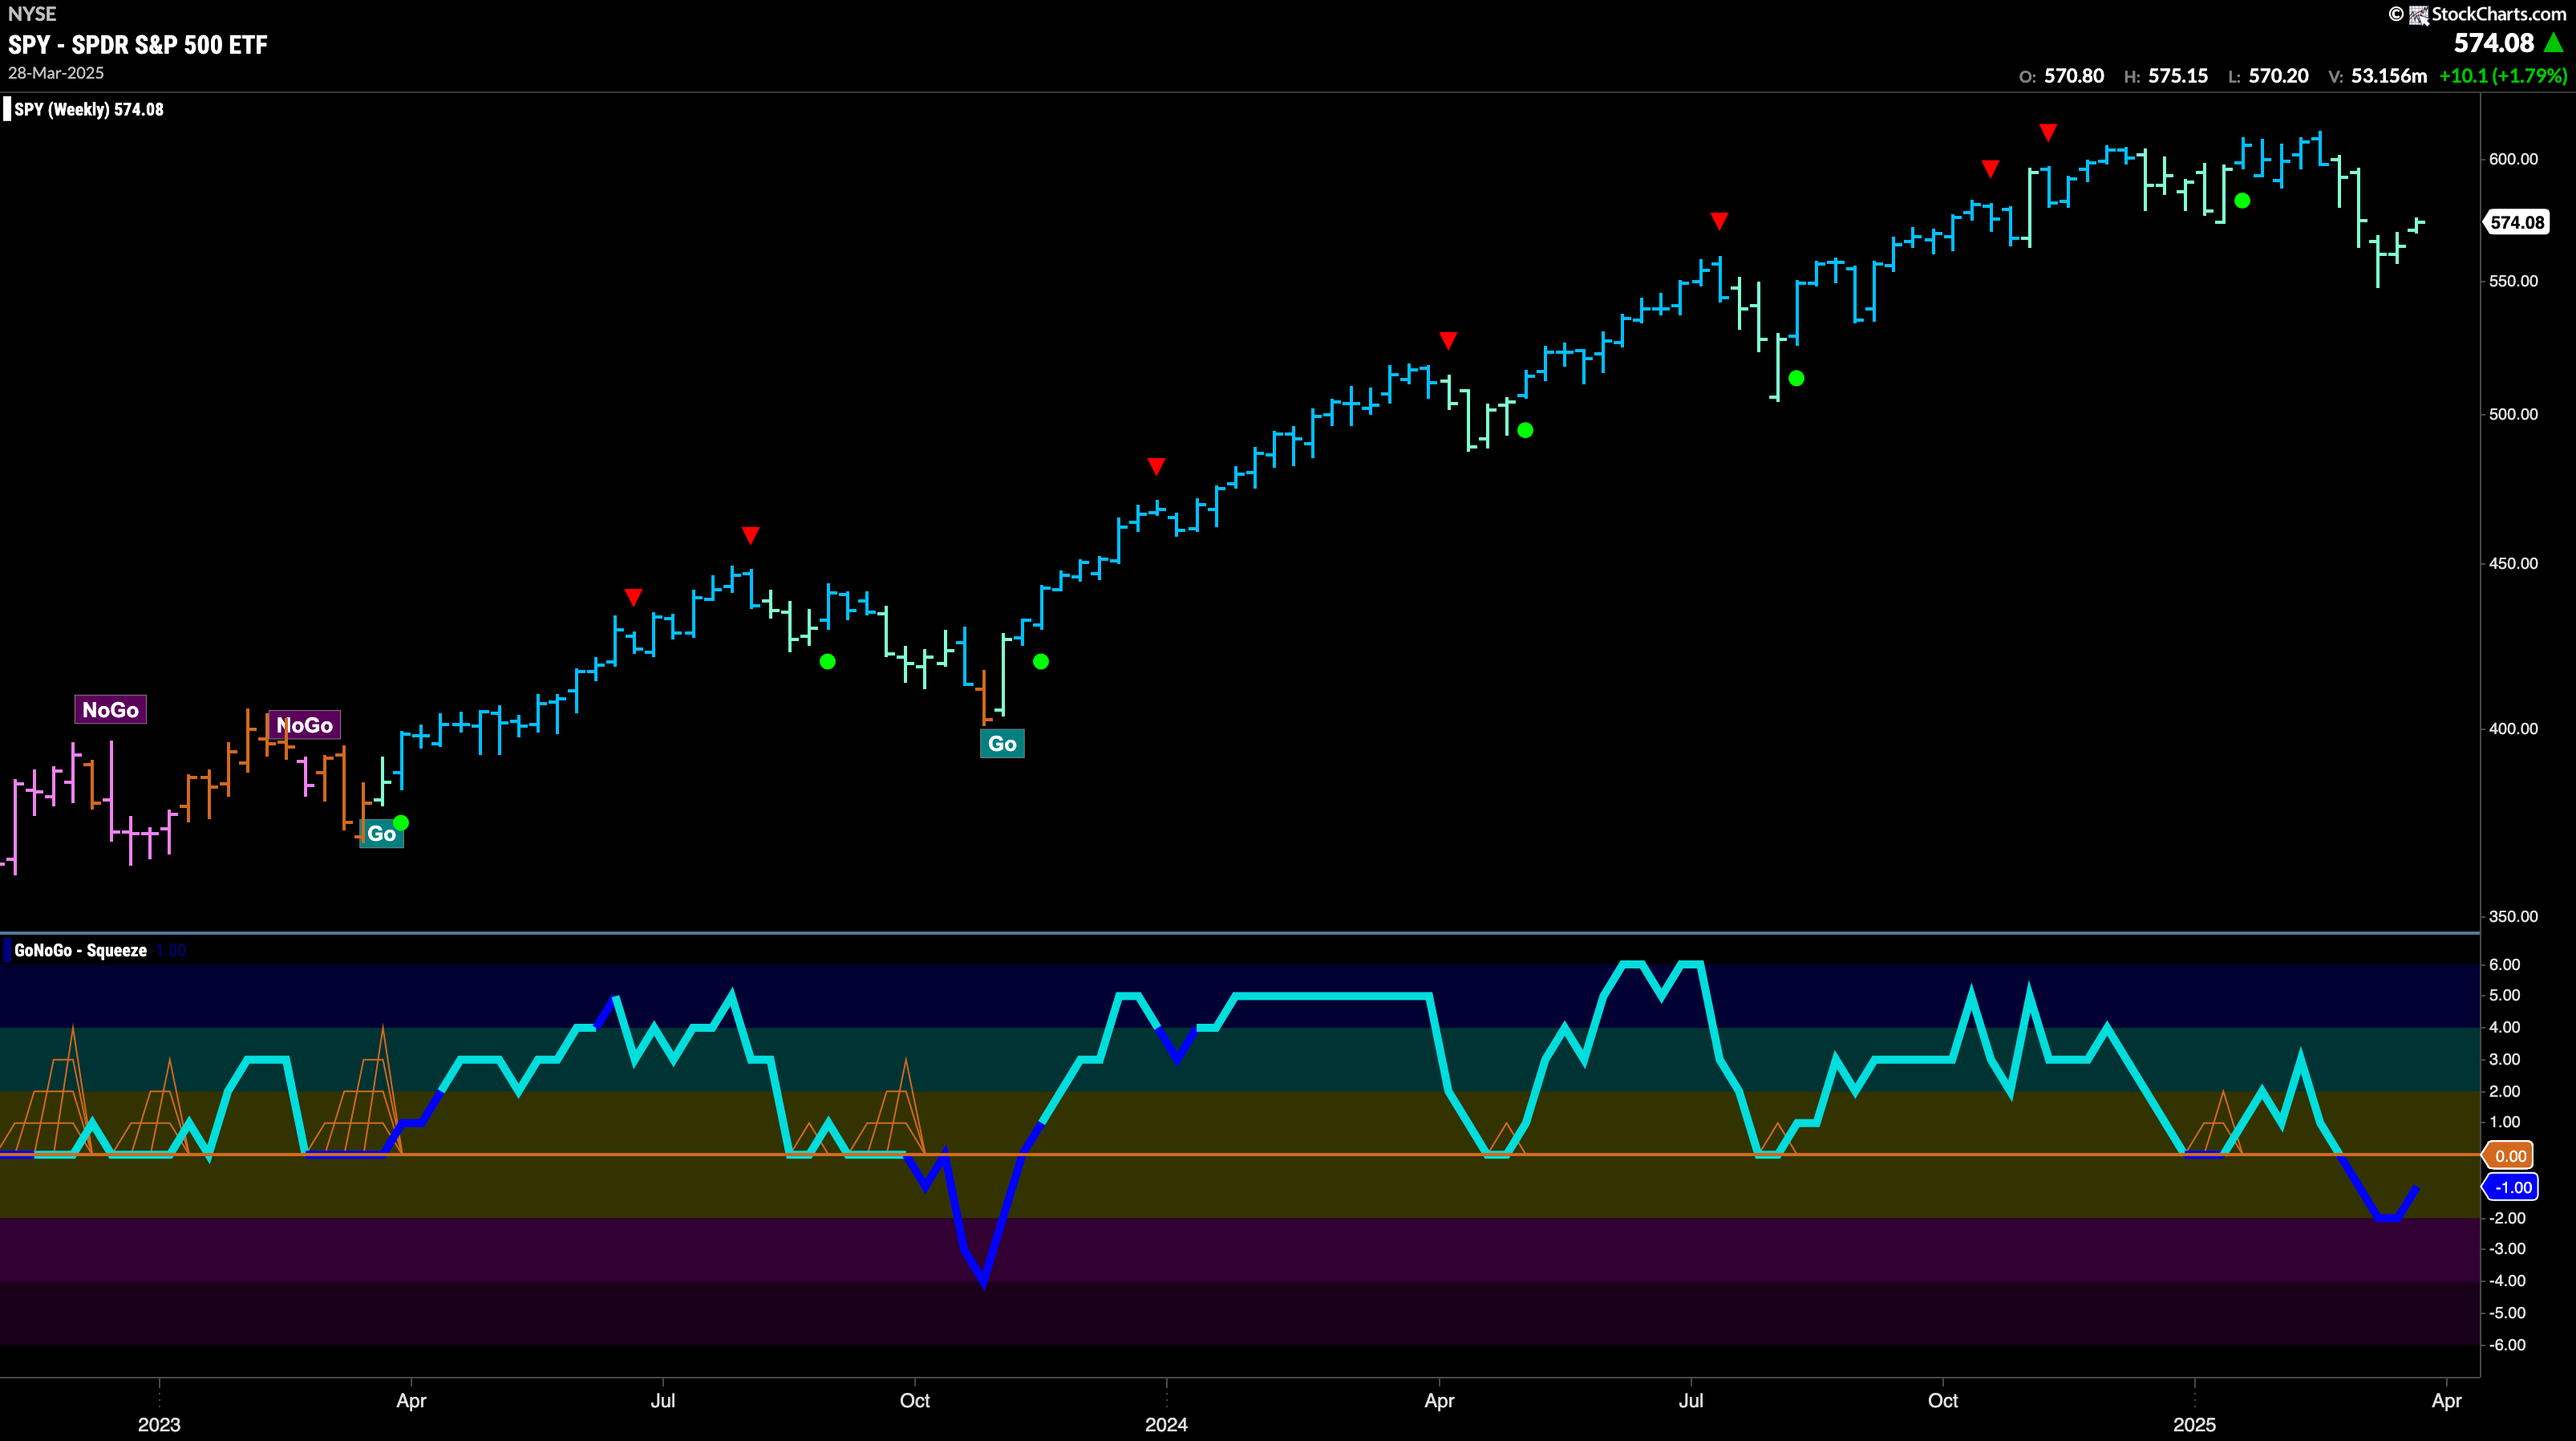Image resolution: width=2576 pixels, height=1441 pixels.
Task: Click the Low value 570.20
Action: tap(2279, 76)
